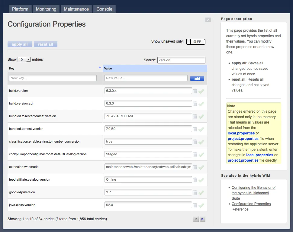Edit value field showing 7.0.42.A.RELEASE

[x=148, y=116]
